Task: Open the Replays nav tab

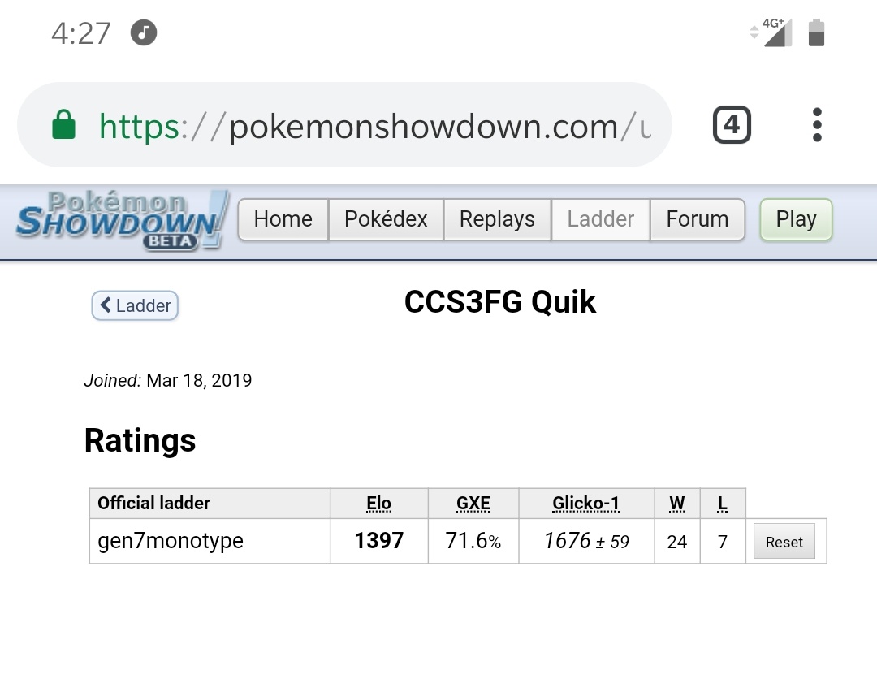Action: pos(497,219)
